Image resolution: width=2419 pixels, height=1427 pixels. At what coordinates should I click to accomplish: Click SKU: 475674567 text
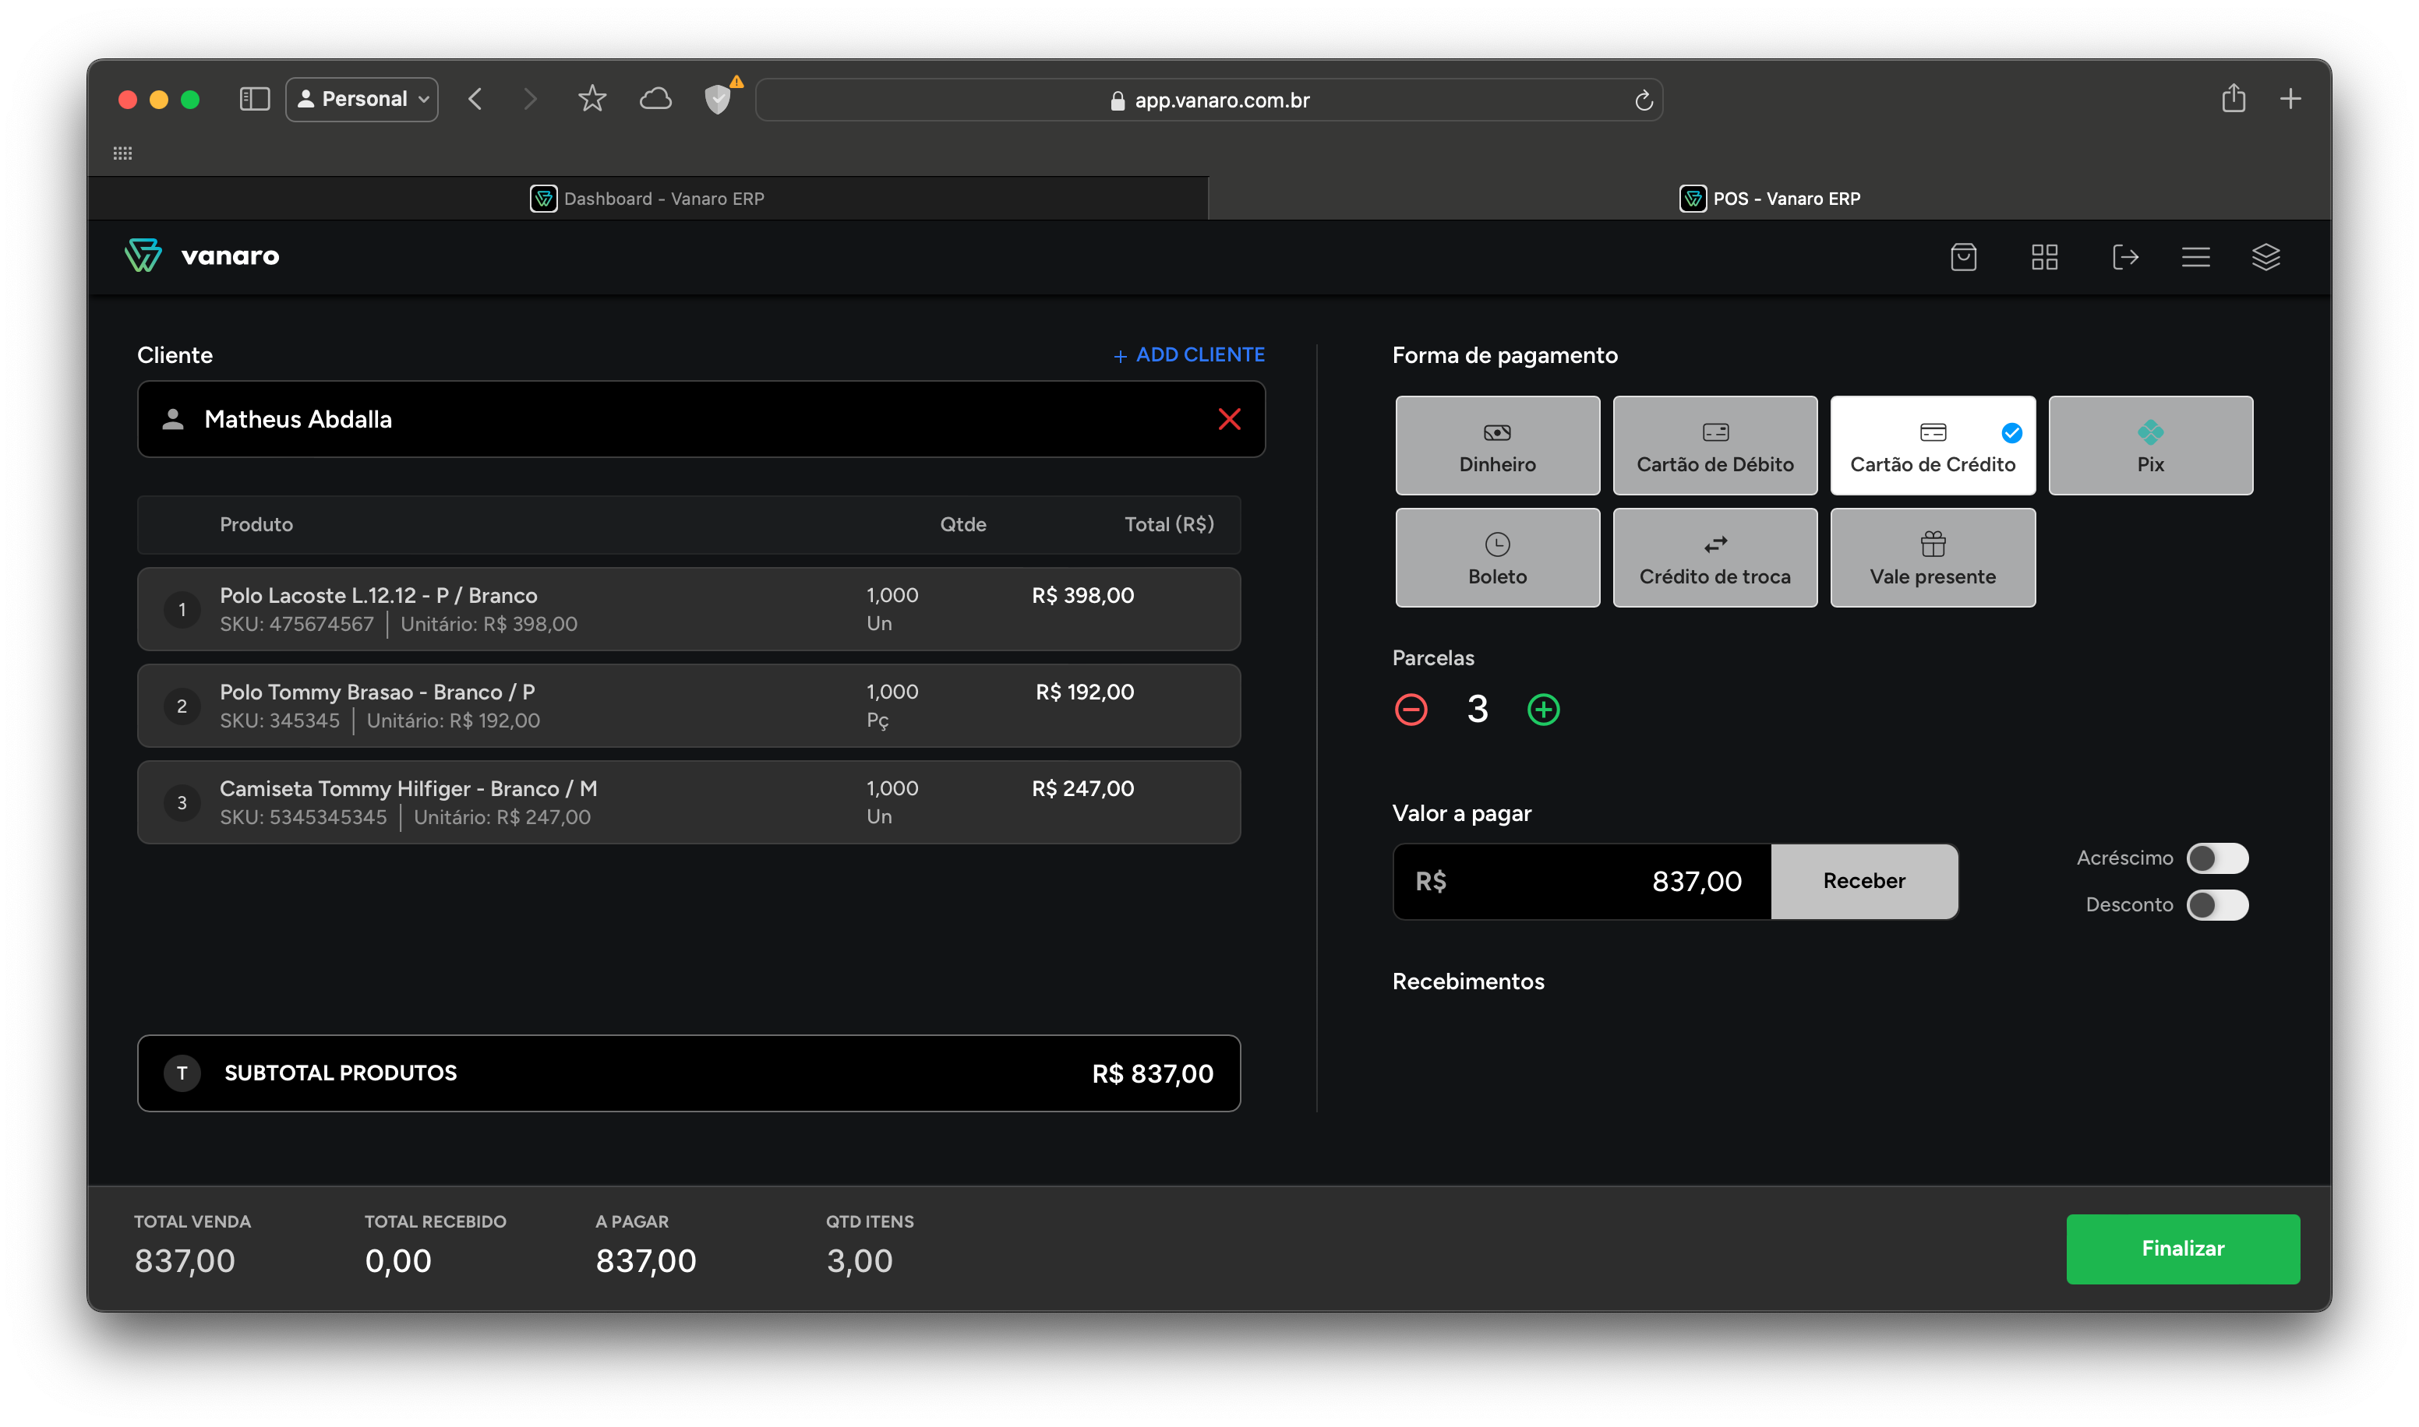click(x=296, y=624)
